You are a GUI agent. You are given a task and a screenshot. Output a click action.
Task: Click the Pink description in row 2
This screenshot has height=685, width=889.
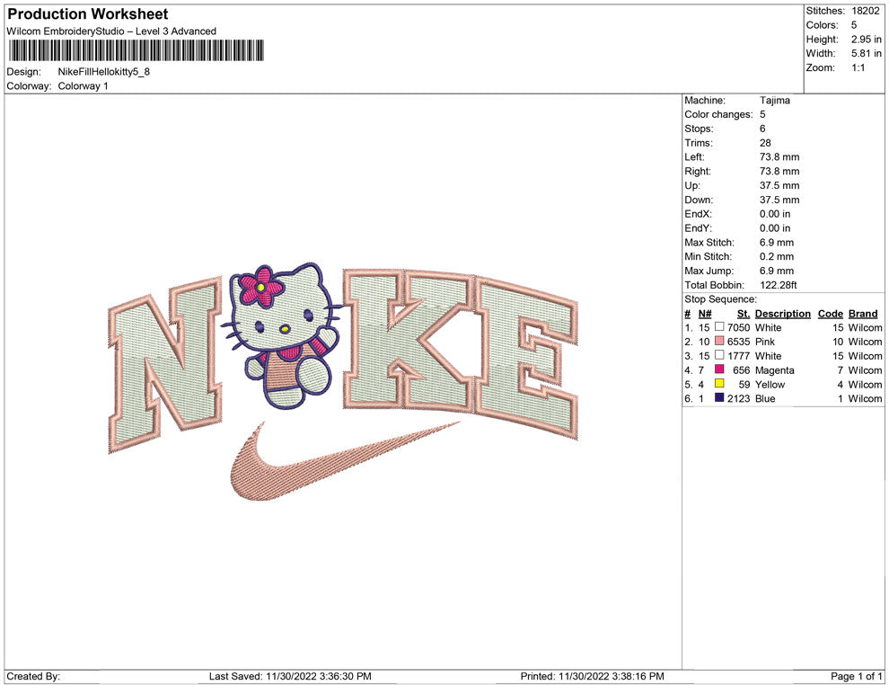point(765,342)
